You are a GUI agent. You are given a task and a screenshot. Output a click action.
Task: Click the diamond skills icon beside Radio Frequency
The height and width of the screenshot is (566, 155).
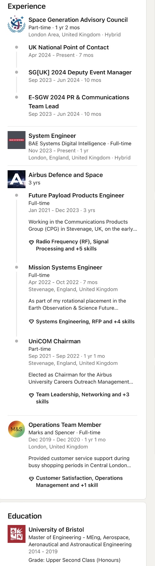tap(31, 242)
